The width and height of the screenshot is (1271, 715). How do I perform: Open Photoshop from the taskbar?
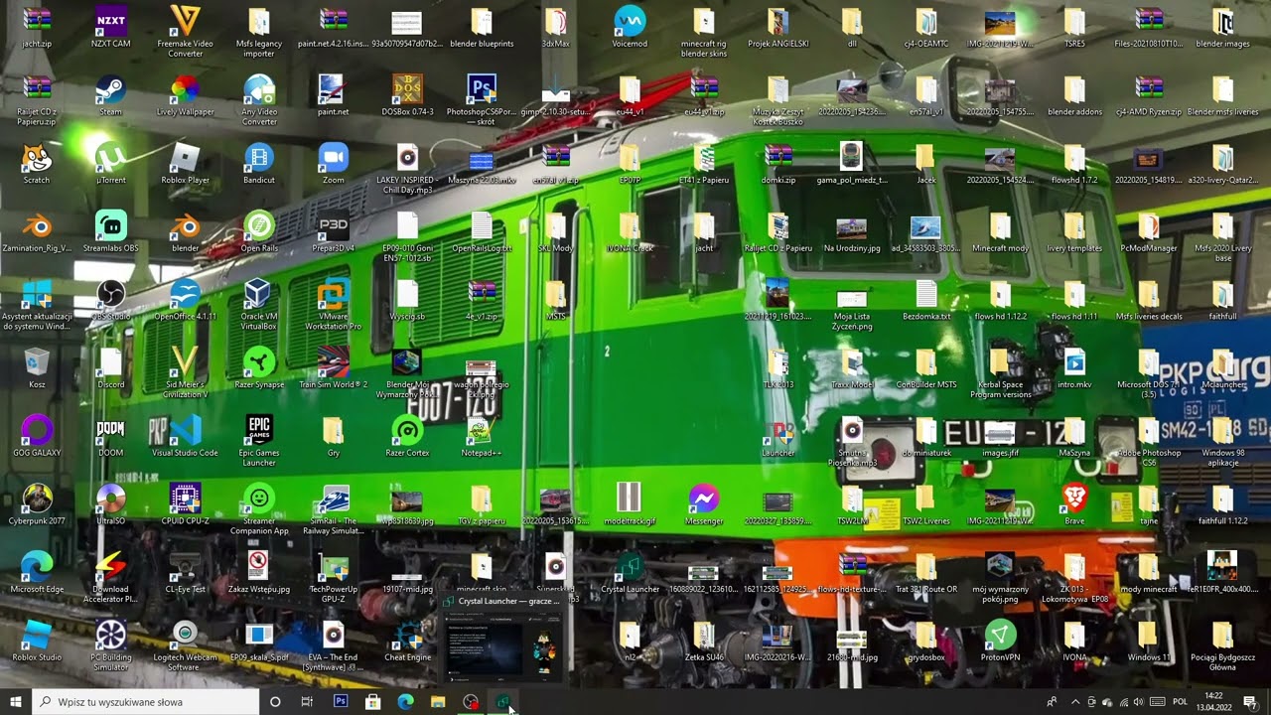[x=341, y=702]
